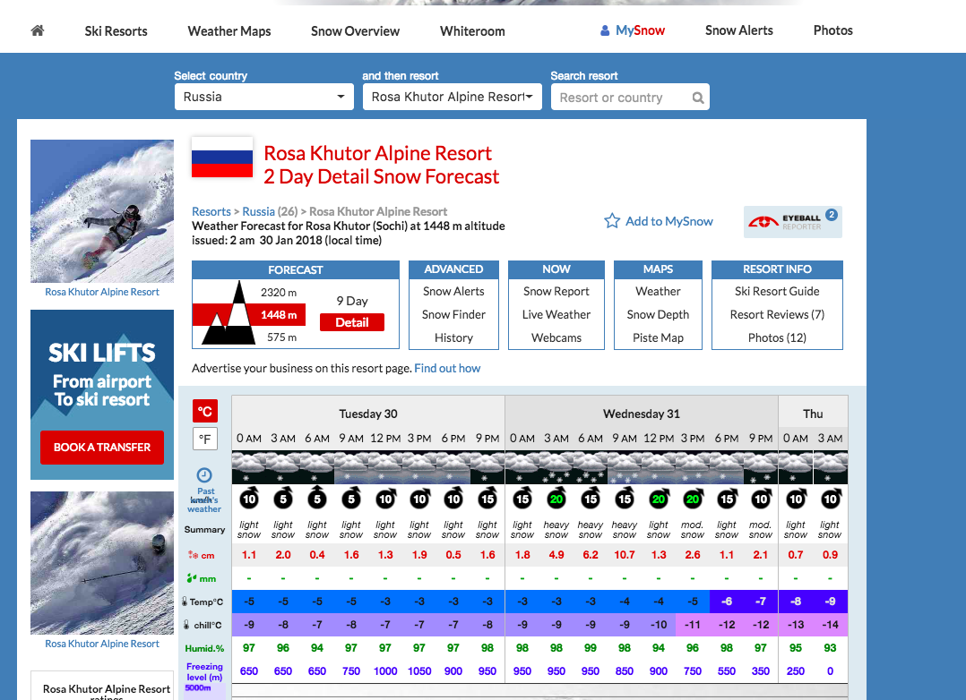Click Resorts breadcrumb link
The image size is (966, 700).
[x=211, y=212]
